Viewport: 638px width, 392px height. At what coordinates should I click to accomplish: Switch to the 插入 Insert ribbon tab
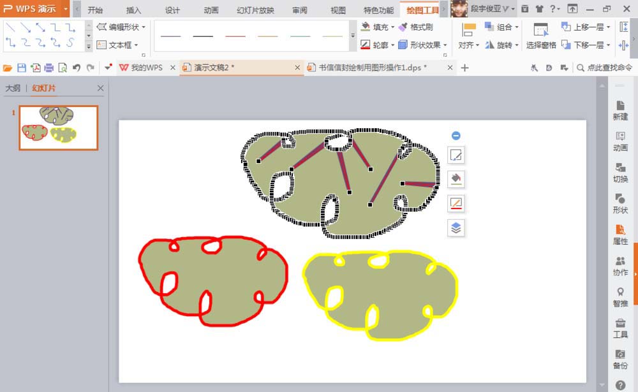coord(133,10)
